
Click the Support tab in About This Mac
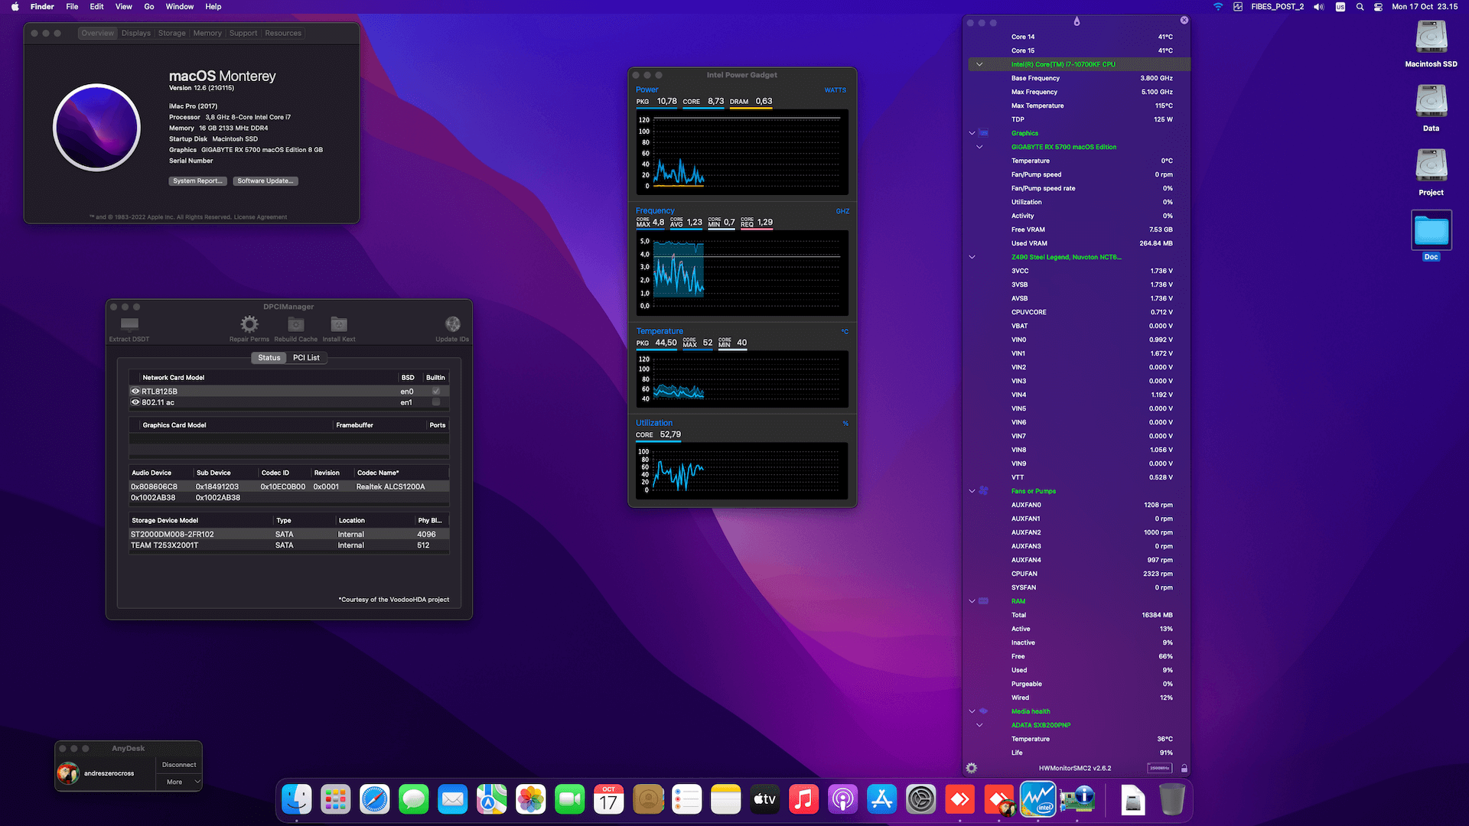coord(243,33)
